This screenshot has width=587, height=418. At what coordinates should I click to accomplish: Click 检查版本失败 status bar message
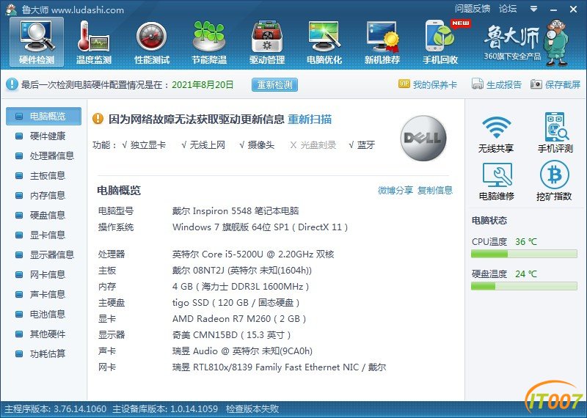(x=252, y=409)
